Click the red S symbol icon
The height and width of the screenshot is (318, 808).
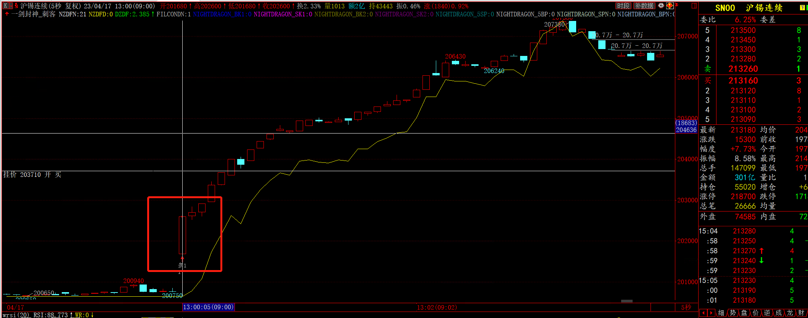pos(16,6)
